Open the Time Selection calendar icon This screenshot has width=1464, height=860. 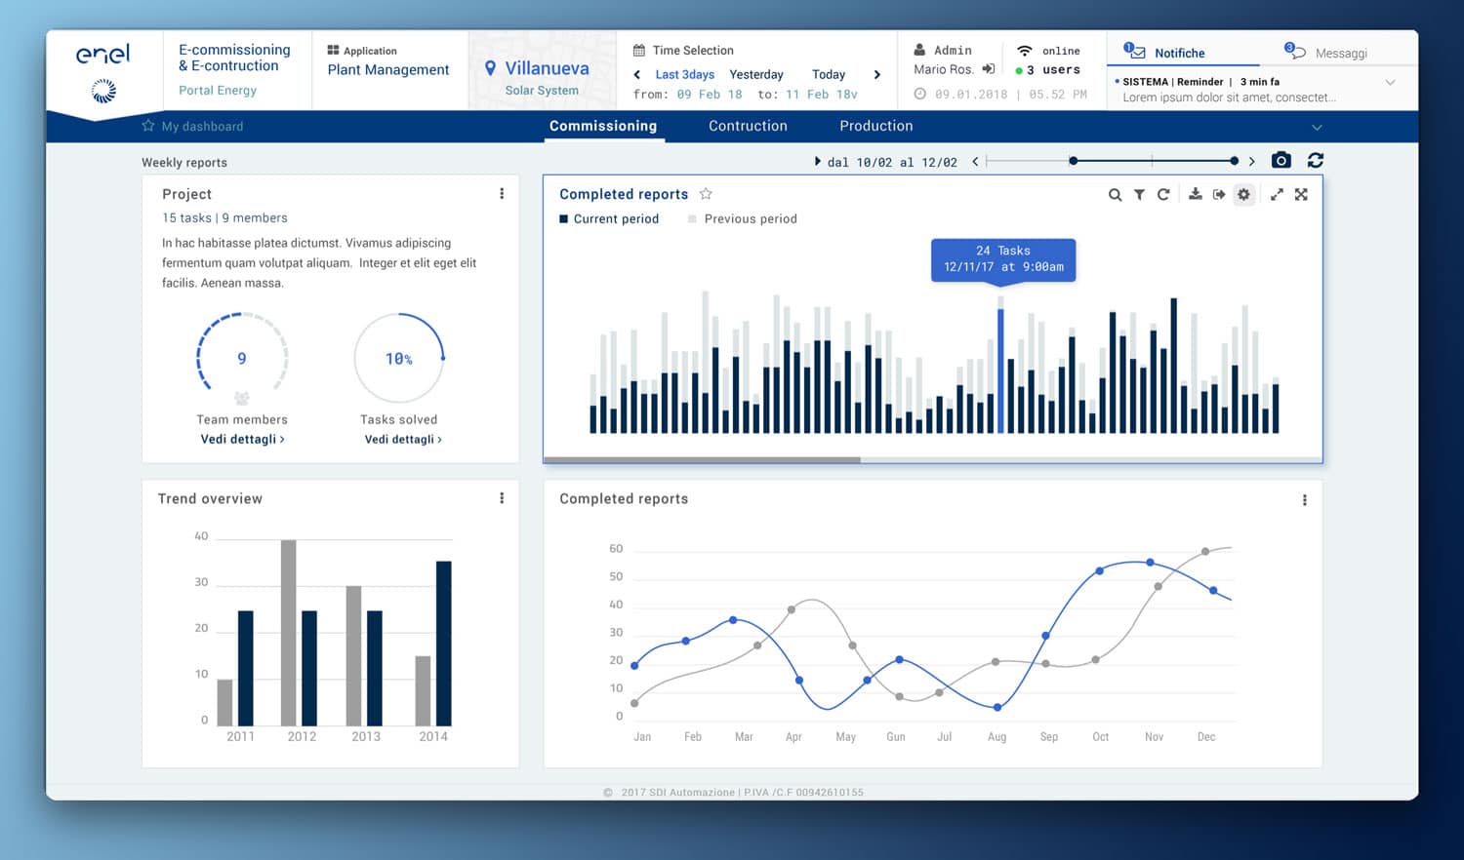(x=639, y=50)
